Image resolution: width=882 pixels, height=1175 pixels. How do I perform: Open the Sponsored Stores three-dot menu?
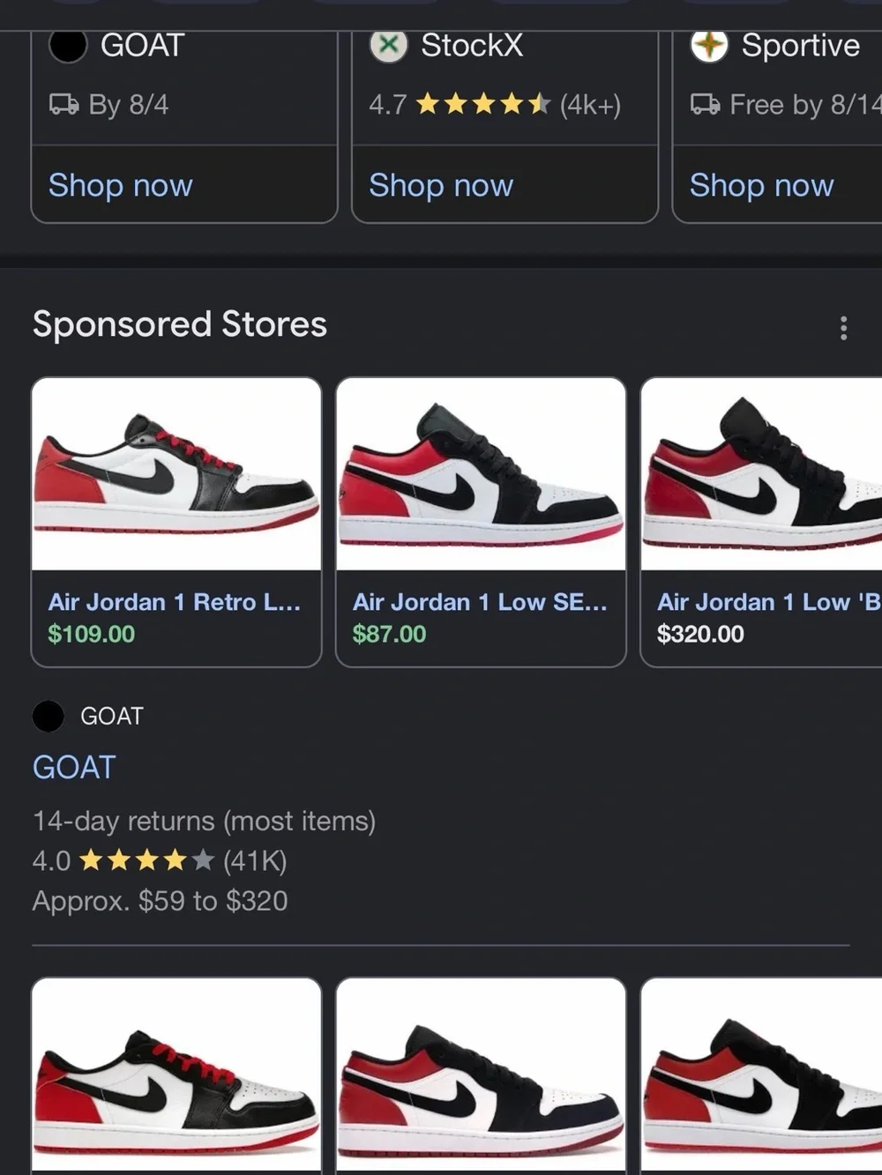point(843,328)
